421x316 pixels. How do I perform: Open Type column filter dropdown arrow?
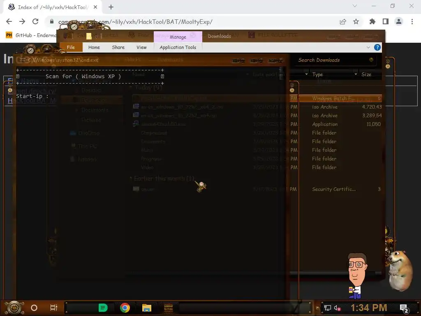tap(306, 74)
